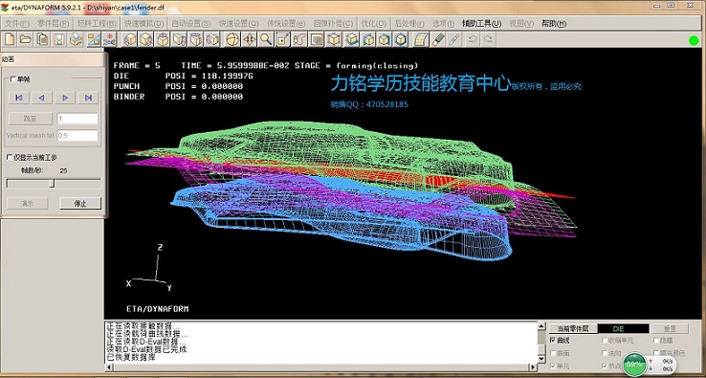Click the first cube rotation icon after red-star

coord(130,39)
